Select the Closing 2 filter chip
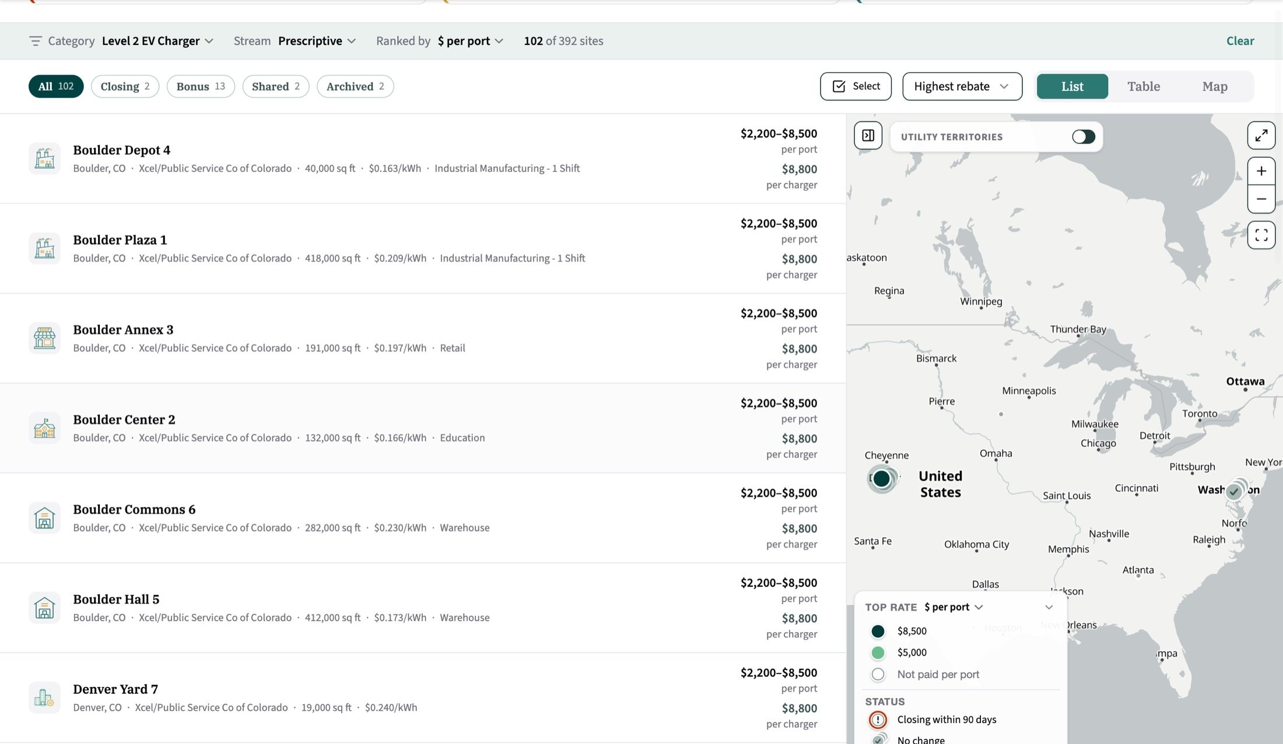 click(125, 86)
